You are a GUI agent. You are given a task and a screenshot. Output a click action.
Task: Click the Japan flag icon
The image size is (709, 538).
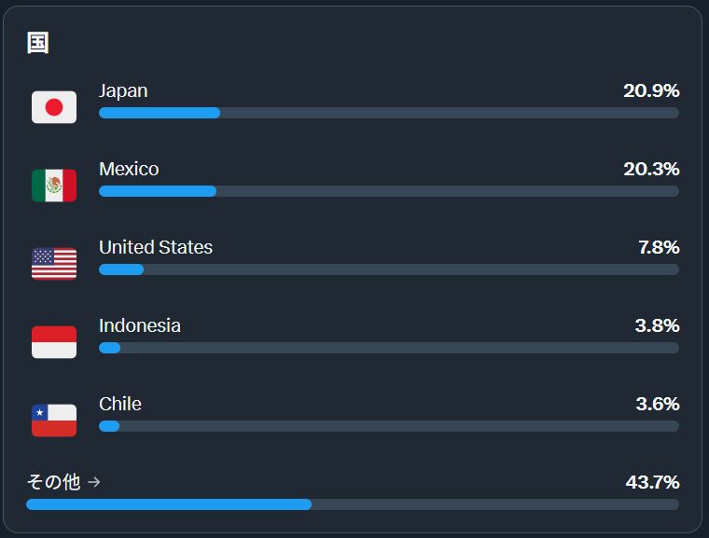point(54,107)
